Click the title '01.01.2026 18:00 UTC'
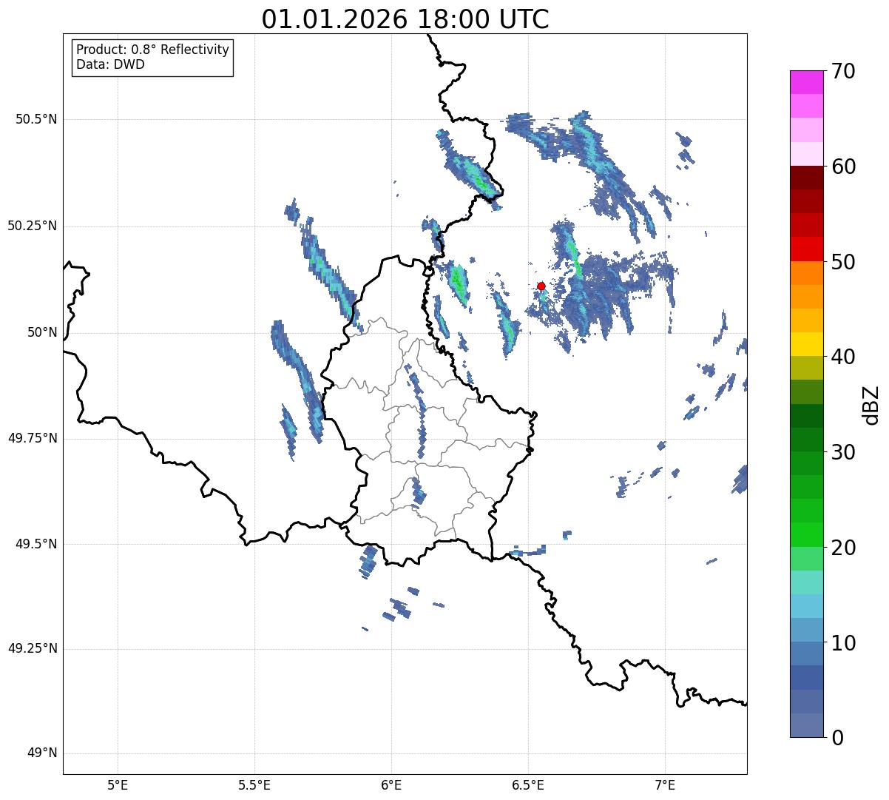This screenshot has height=800, width=889. [x=405, y=19]
